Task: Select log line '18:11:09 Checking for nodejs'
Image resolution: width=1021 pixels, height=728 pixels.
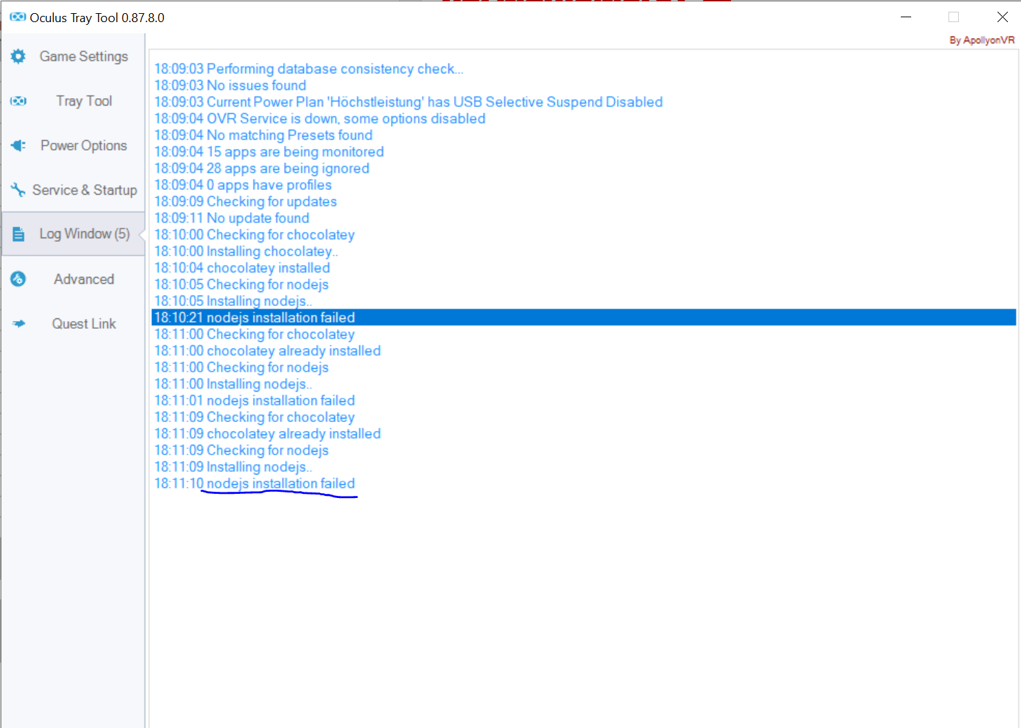Action: click(241, 450)
